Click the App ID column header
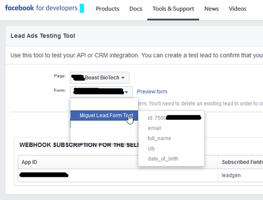 [x=30, y=162]
